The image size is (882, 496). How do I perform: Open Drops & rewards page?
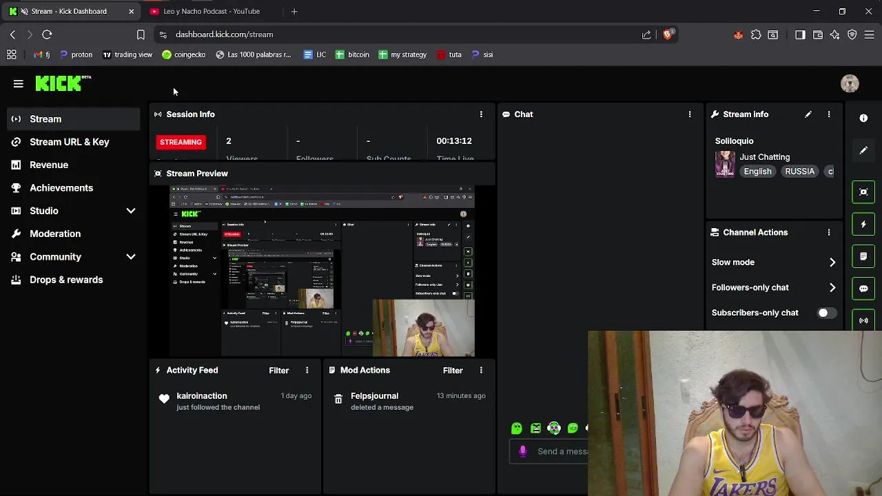(74, 280)
